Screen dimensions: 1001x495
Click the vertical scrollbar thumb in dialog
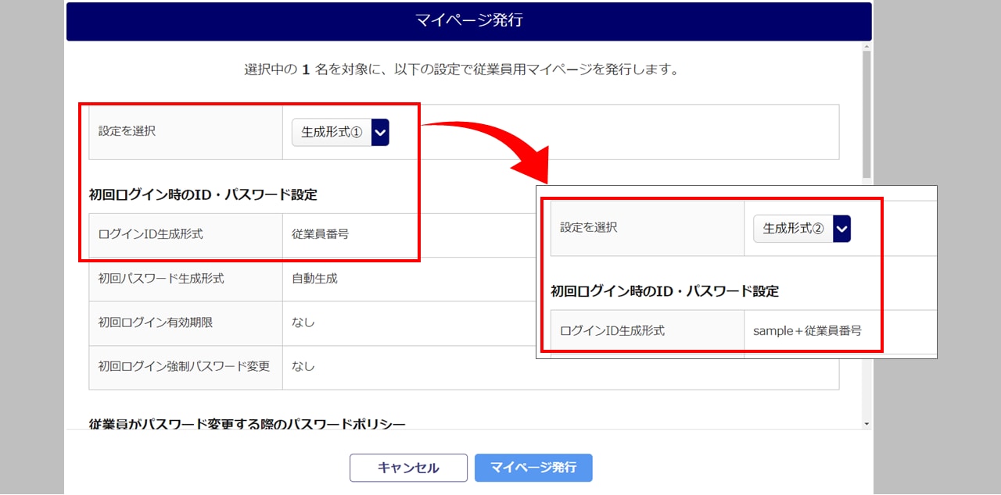click(866, 113)
